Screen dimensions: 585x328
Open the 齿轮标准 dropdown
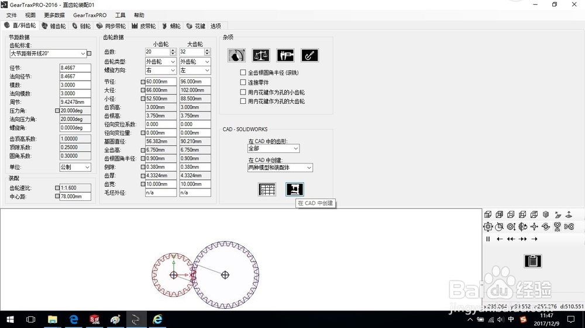pyautogui.click(x=48, y=54)
